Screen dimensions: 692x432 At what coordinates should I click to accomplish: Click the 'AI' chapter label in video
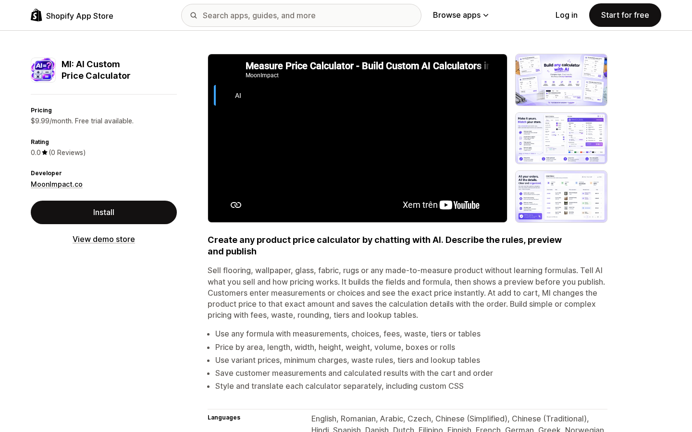point(238,96)
